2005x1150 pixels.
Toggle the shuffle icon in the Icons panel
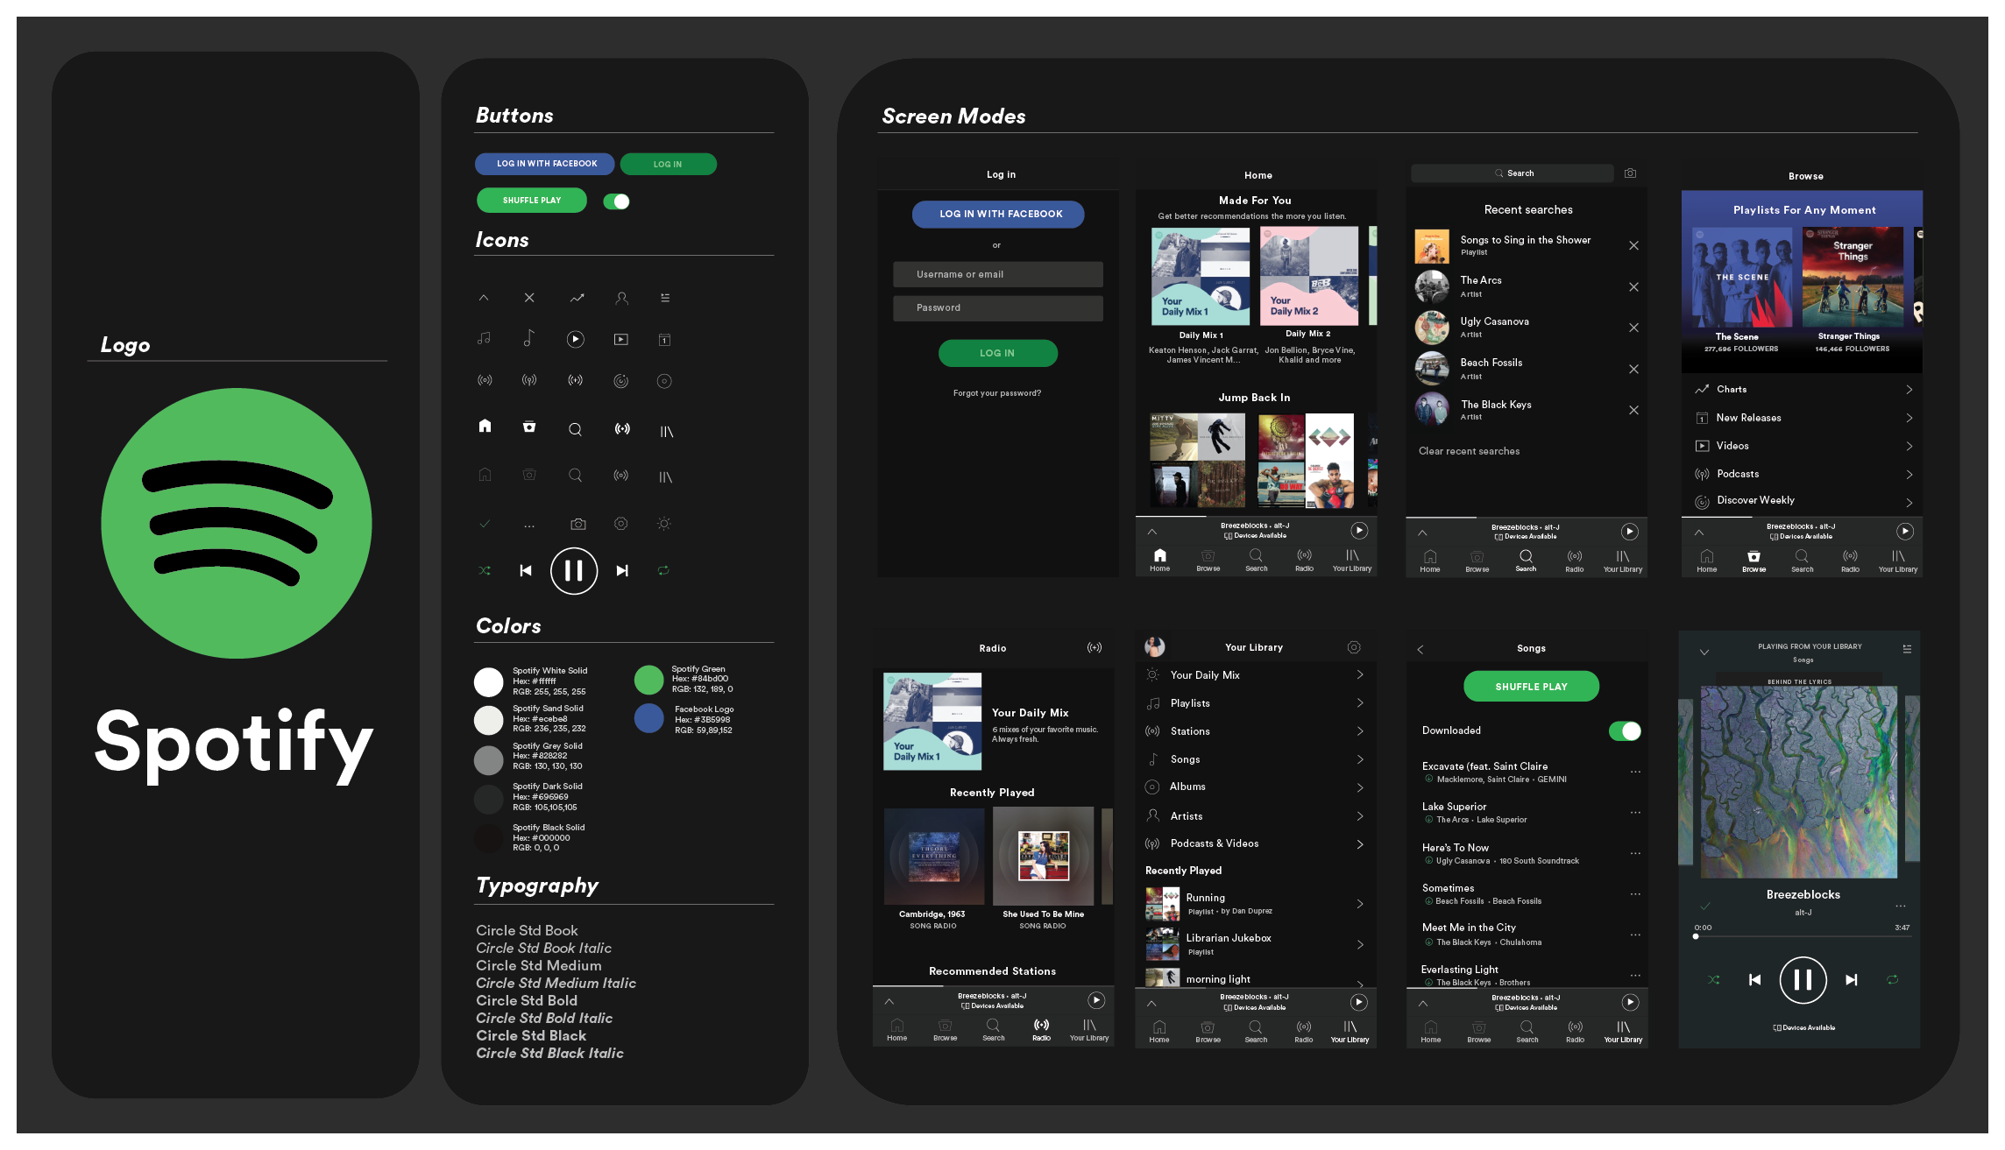(485, 570)
